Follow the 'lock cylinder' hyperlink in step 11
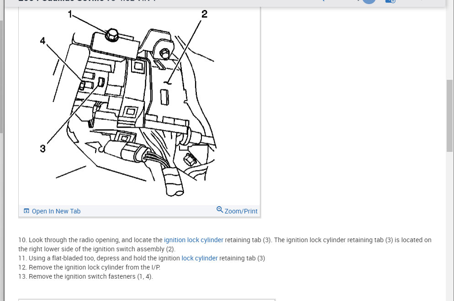This screenshot has width=454, height=301. pos(200,258)
